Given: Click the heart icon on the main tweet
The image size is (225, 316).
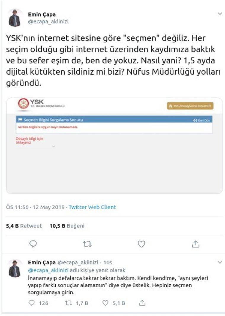Looking at the screenshot, I should 142,243.
